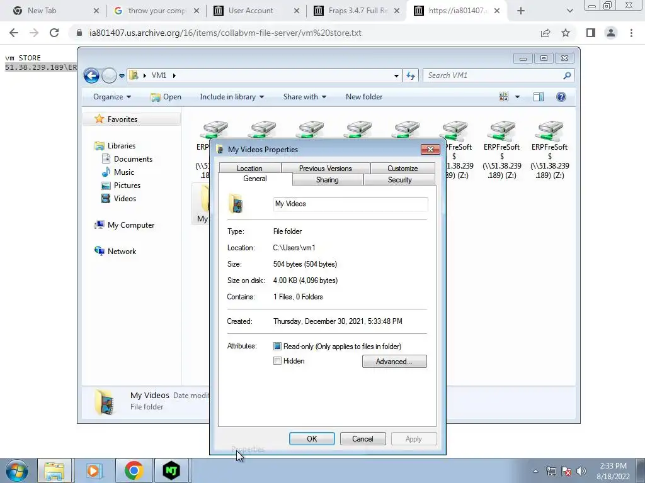Create a New folder from toolbar
Image resolution: width=645 pixels, height=483 pixels.
(x=364, y=97)
